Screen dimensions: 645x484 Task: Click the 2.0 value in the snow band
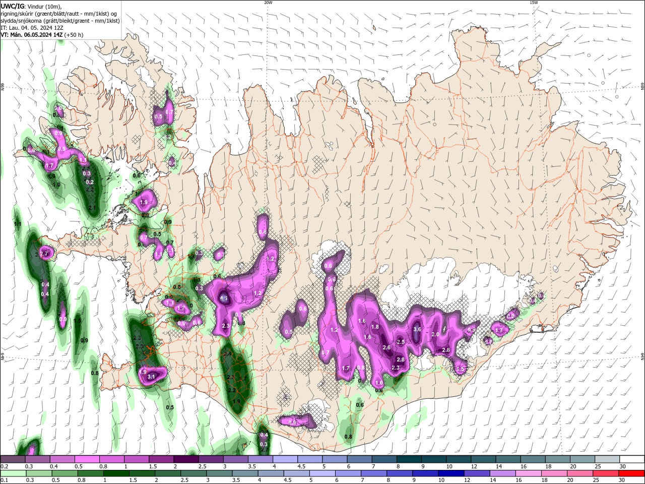tap(436, 334)
